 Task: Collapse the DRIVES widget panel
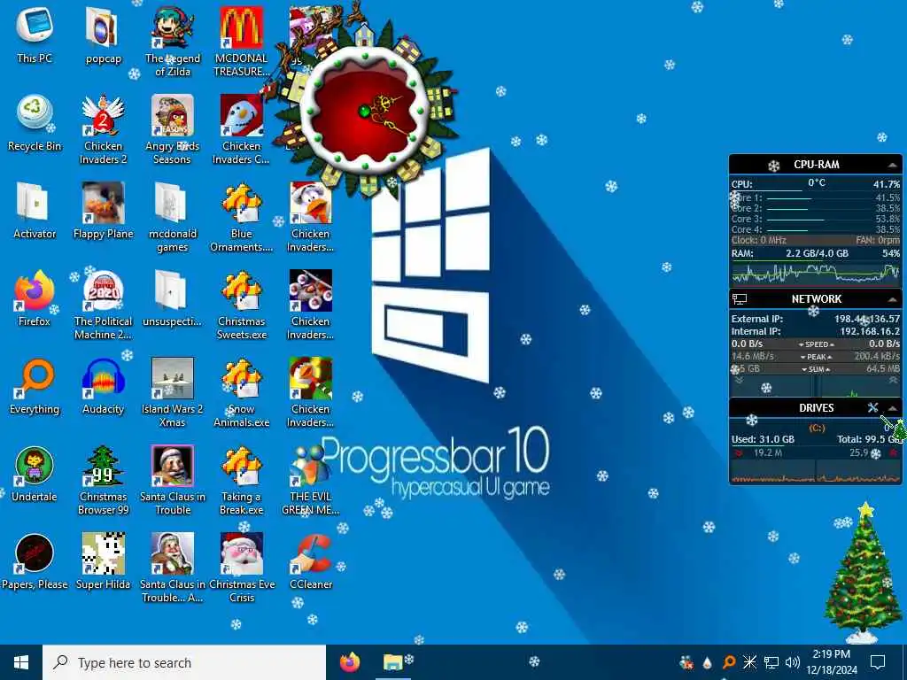(x=893, y=408)
